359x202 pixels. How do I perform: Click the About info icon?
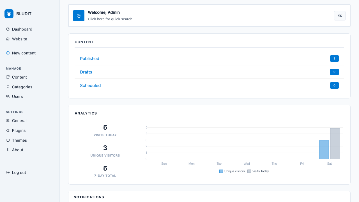[x=8, y=150]
